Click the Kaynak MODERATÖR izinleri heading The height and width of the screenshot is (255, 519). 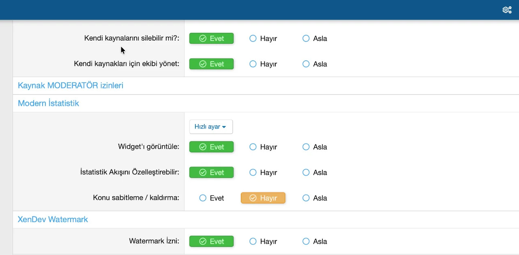click(x=71, y=86)
